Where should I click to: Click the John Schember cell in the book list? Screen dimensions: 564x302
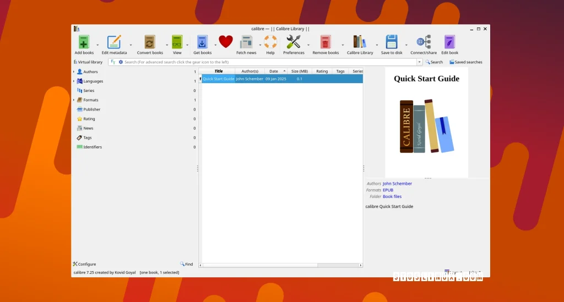pos(250,79)
